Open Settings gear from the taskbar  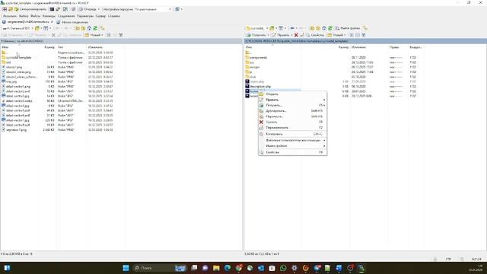click(294, 268)
